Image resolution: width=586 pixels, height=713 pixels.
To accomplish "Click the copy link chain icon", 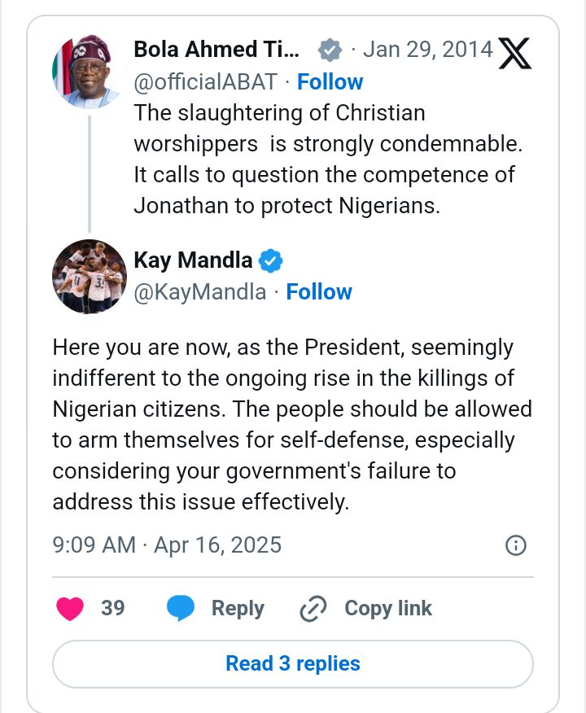I will (313, 609).
